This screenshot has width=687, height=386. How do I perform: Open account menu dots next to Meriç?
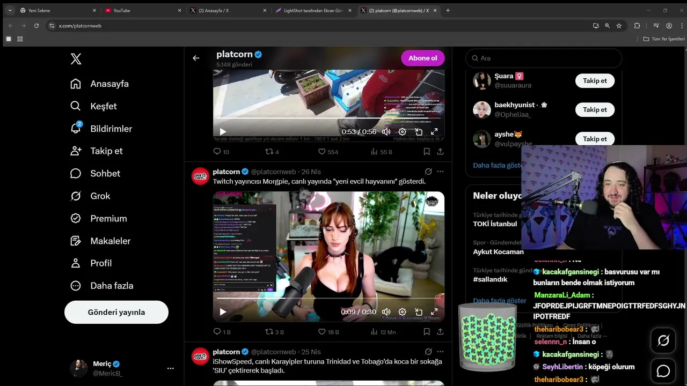[x=170, y=368]
